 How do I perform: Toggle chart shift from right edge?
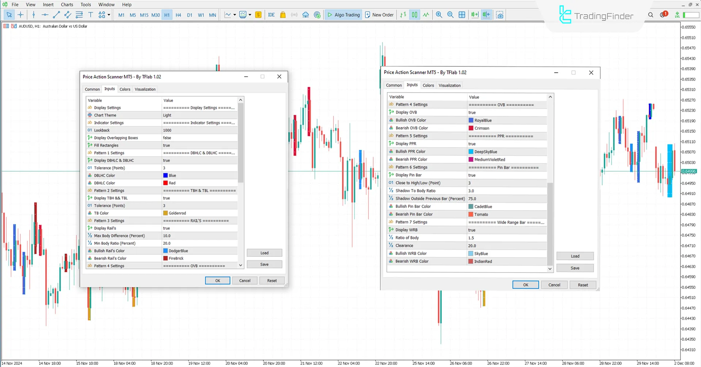coord(486,15)
